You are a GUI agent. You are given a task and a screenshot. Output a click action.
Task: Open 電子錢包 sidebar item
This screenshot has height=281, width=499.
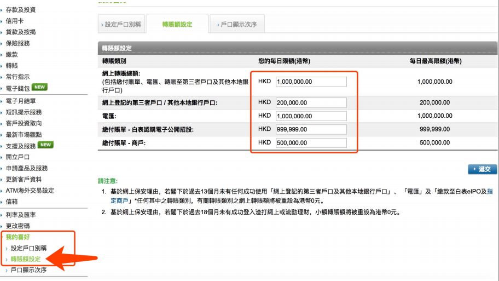(x=18, y=88)
